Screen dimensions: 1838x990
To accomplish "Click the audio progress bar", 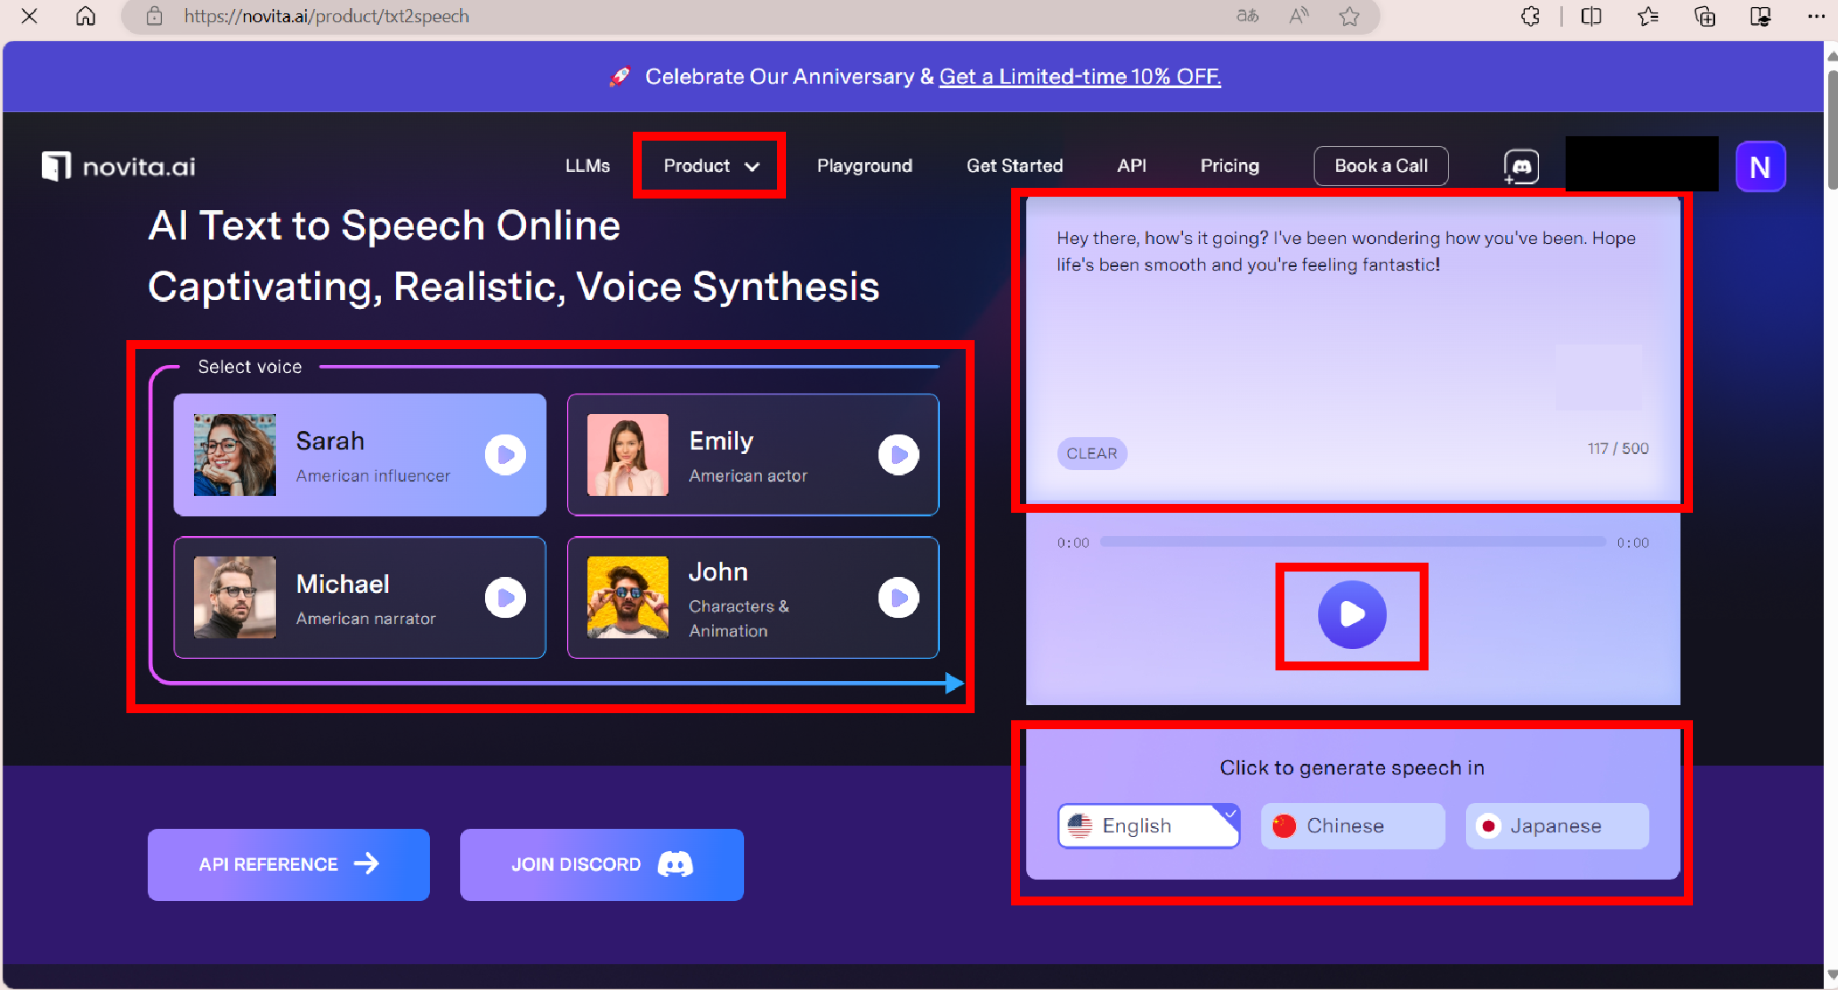I will (x=1352, y=542).
